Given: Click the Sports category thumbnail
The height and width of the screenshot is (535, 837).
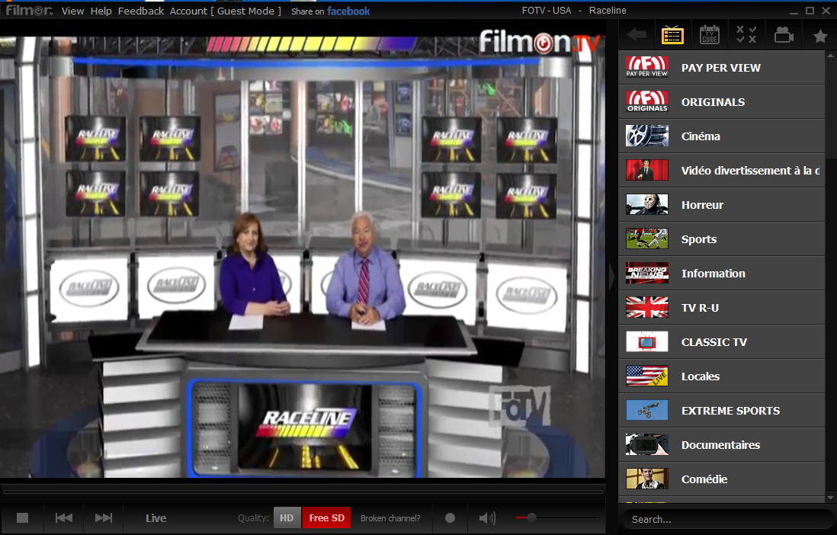Looking at the screenshot, I should [647, 239].
